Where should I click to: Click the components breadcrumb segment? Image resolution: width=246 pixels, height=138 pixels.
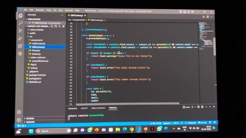click(79, 20)
